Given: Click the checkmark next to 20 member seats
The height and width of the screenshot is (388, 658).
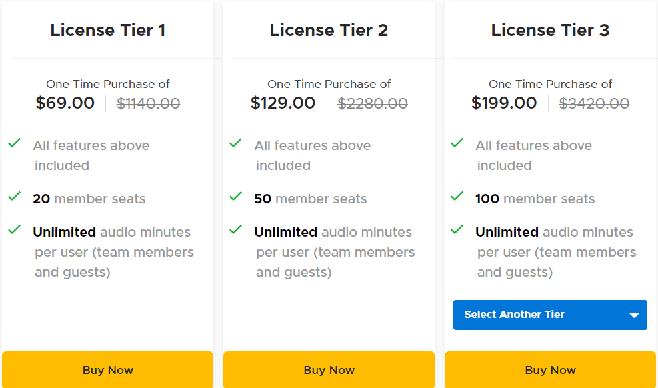Looking at the screenshot, I should [x=15, y=195].
